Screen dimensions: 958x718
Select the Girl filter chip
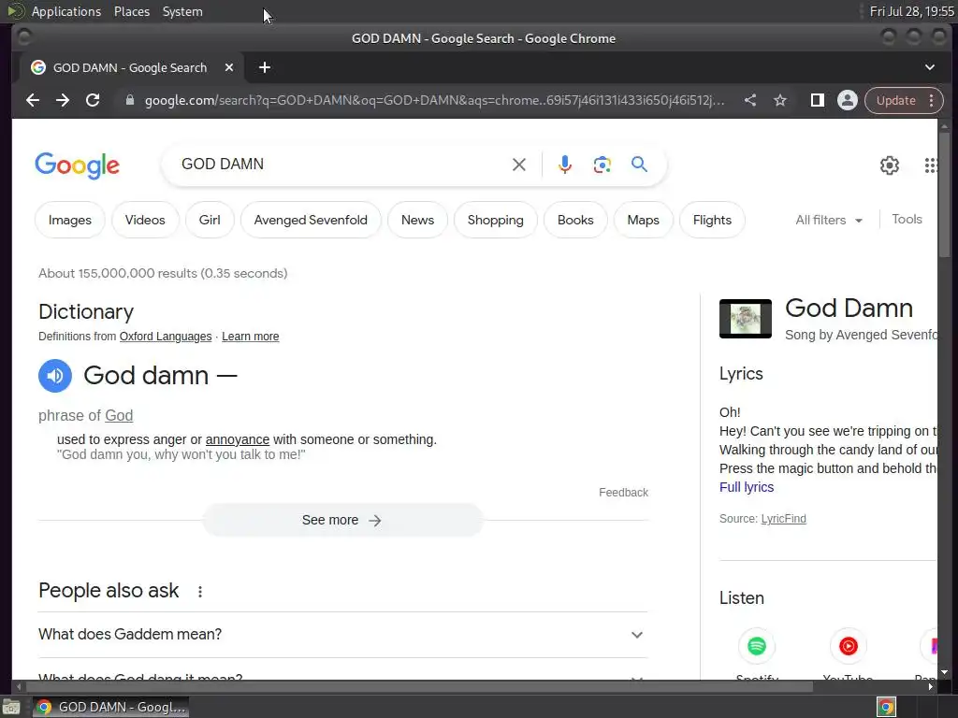(x=210, y=220)
